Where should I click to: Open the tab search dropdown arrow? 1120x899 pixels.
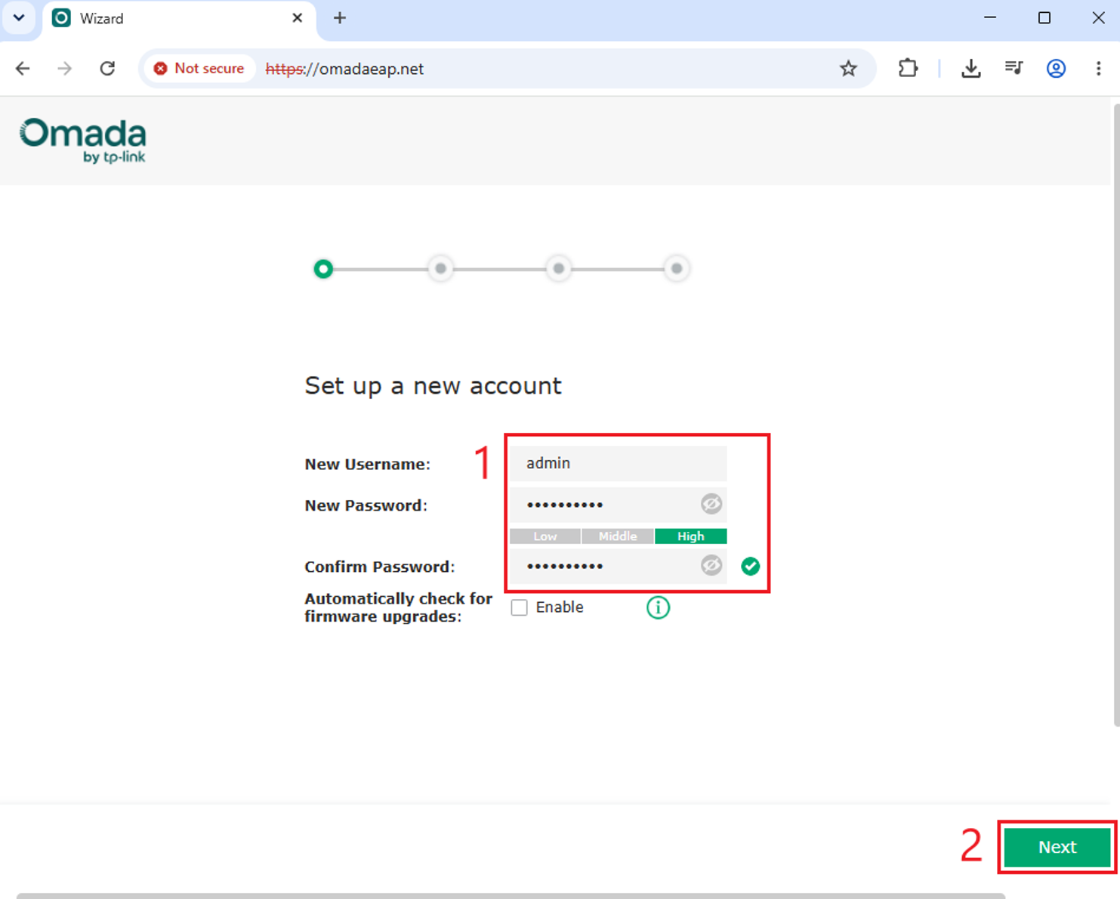(19, 18)
